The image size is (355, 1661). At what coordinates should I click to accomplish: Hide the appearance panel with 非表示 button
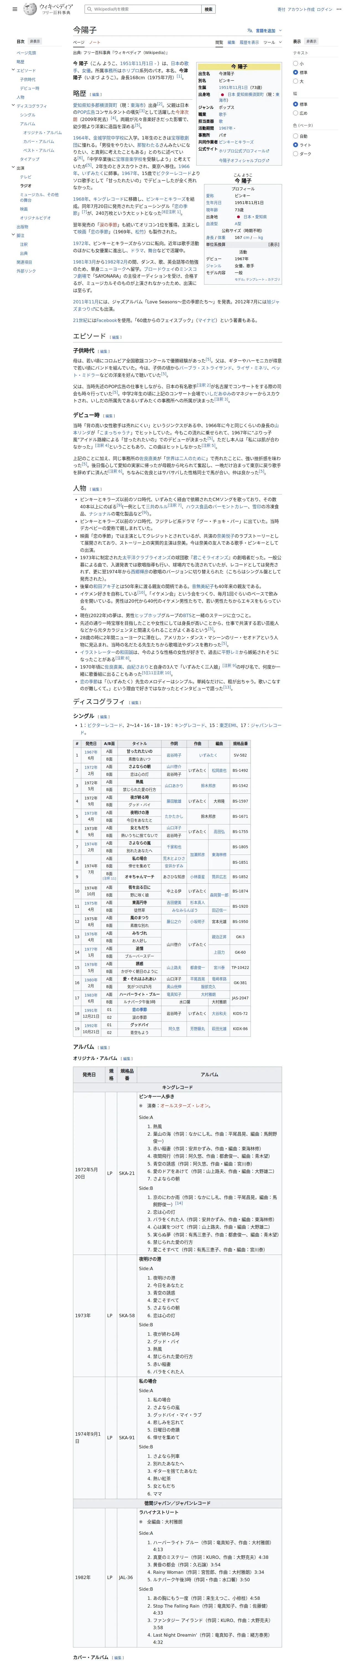tap(311, 41)
